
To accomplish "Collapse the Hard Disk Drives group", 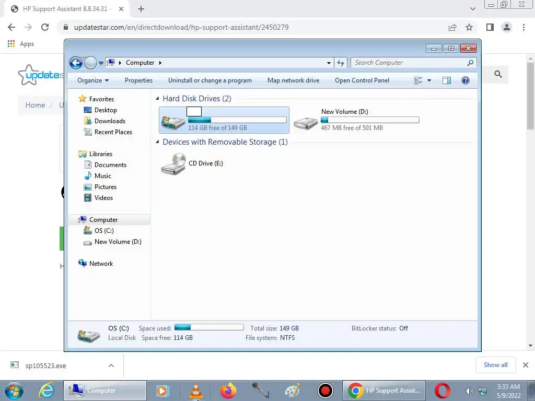I will (157, 99).
